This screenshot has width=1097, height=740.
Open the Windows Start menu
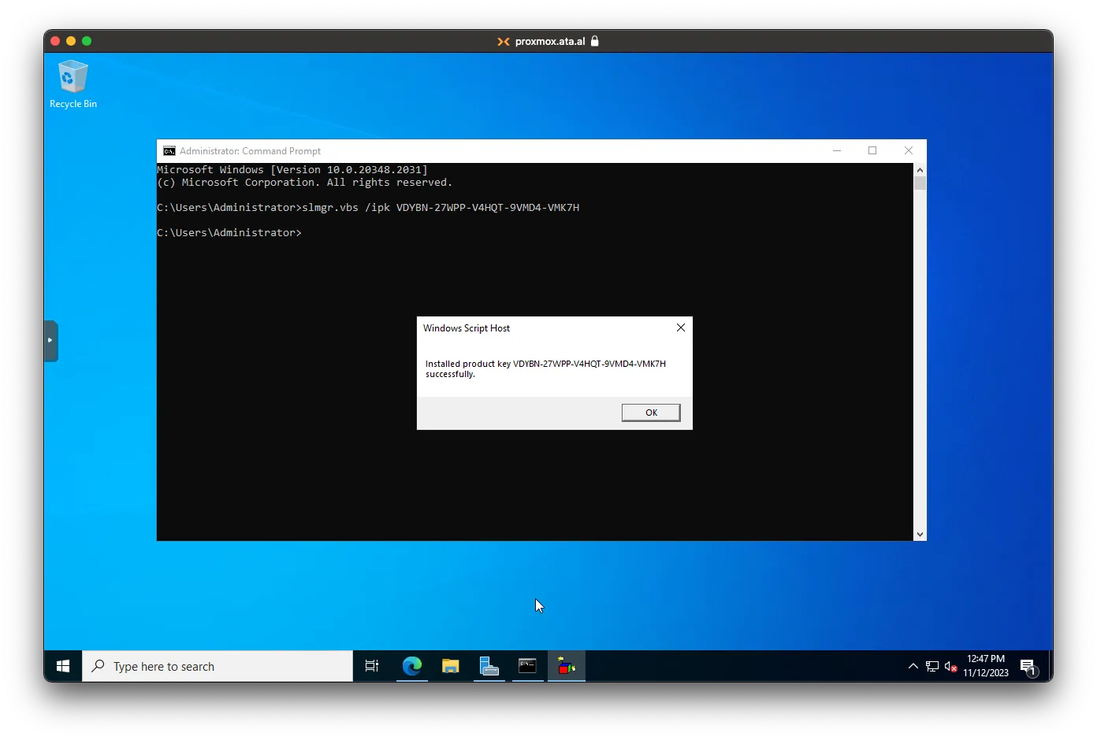[x=63, y=666]
